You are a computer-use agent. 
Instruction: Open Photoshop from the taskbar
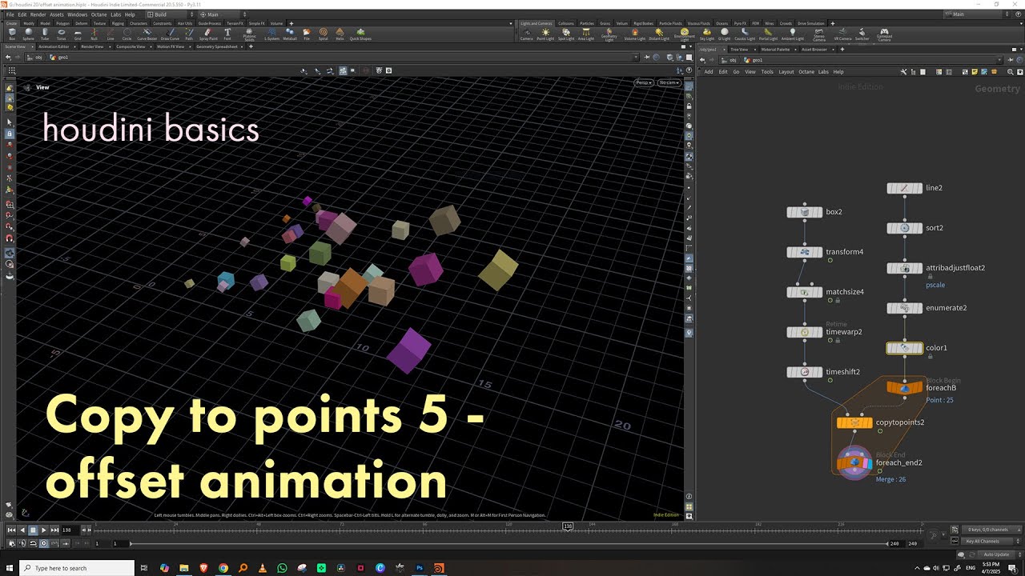pyautogui.click(x=420, y=568)
